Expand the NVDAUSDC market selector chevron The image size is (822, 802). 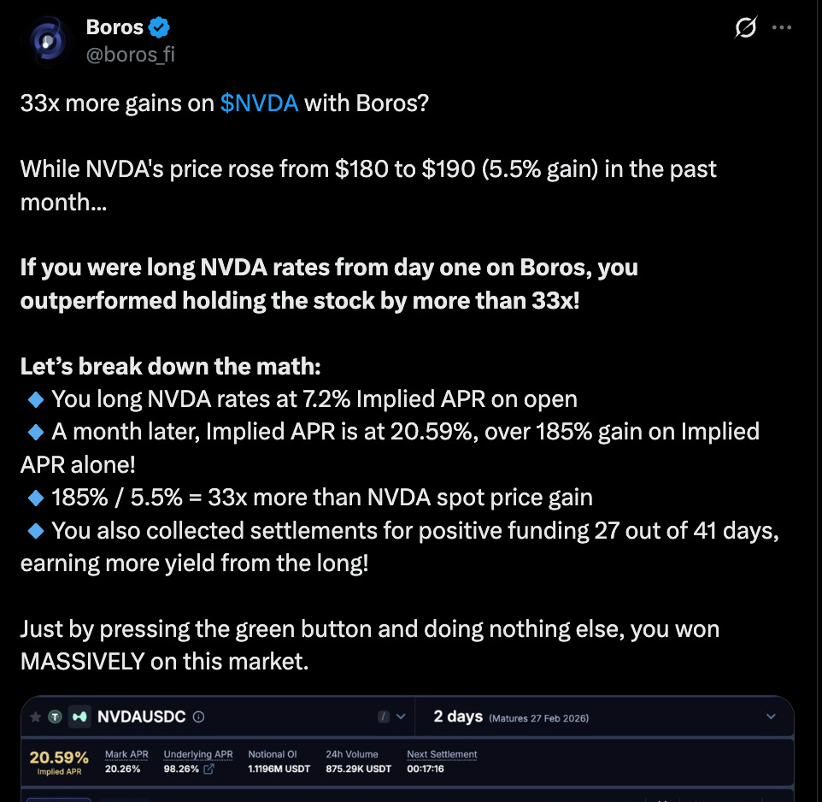click(x=401, y=716)
